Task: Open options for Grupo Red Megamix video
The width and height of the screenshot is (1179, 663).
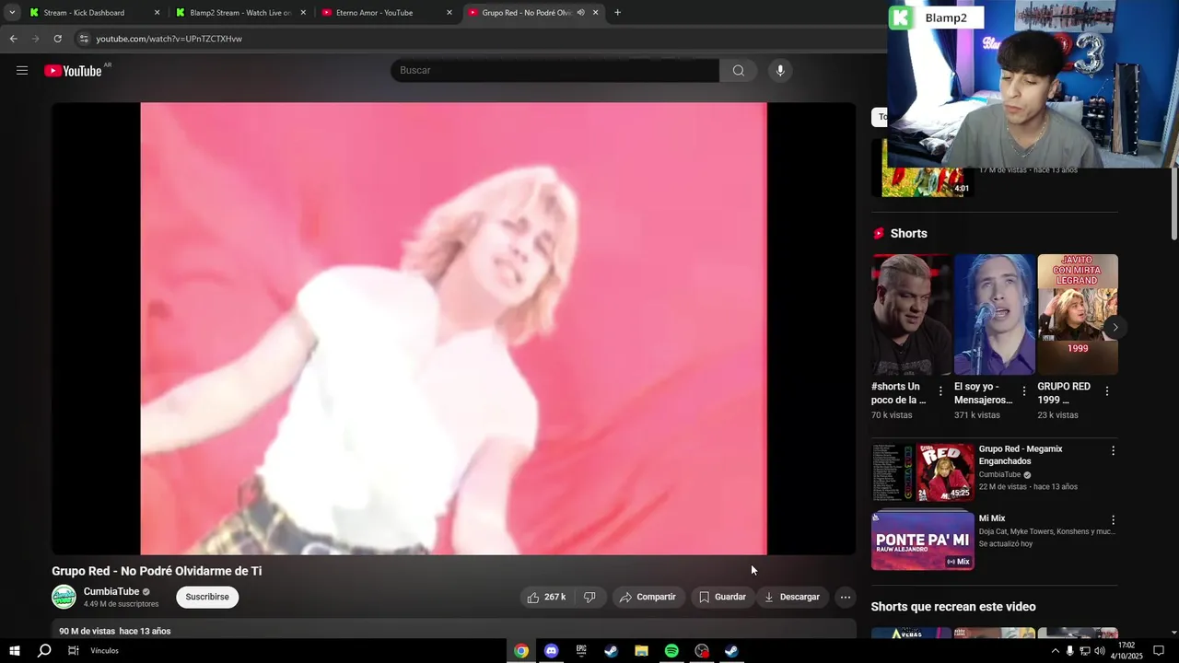Action: 1113,450
